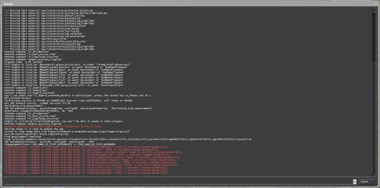This screenshot has height=188, width=380.
Task: Click the 'Certificate expires in 47h58m' line
Action: coord(68,100)
